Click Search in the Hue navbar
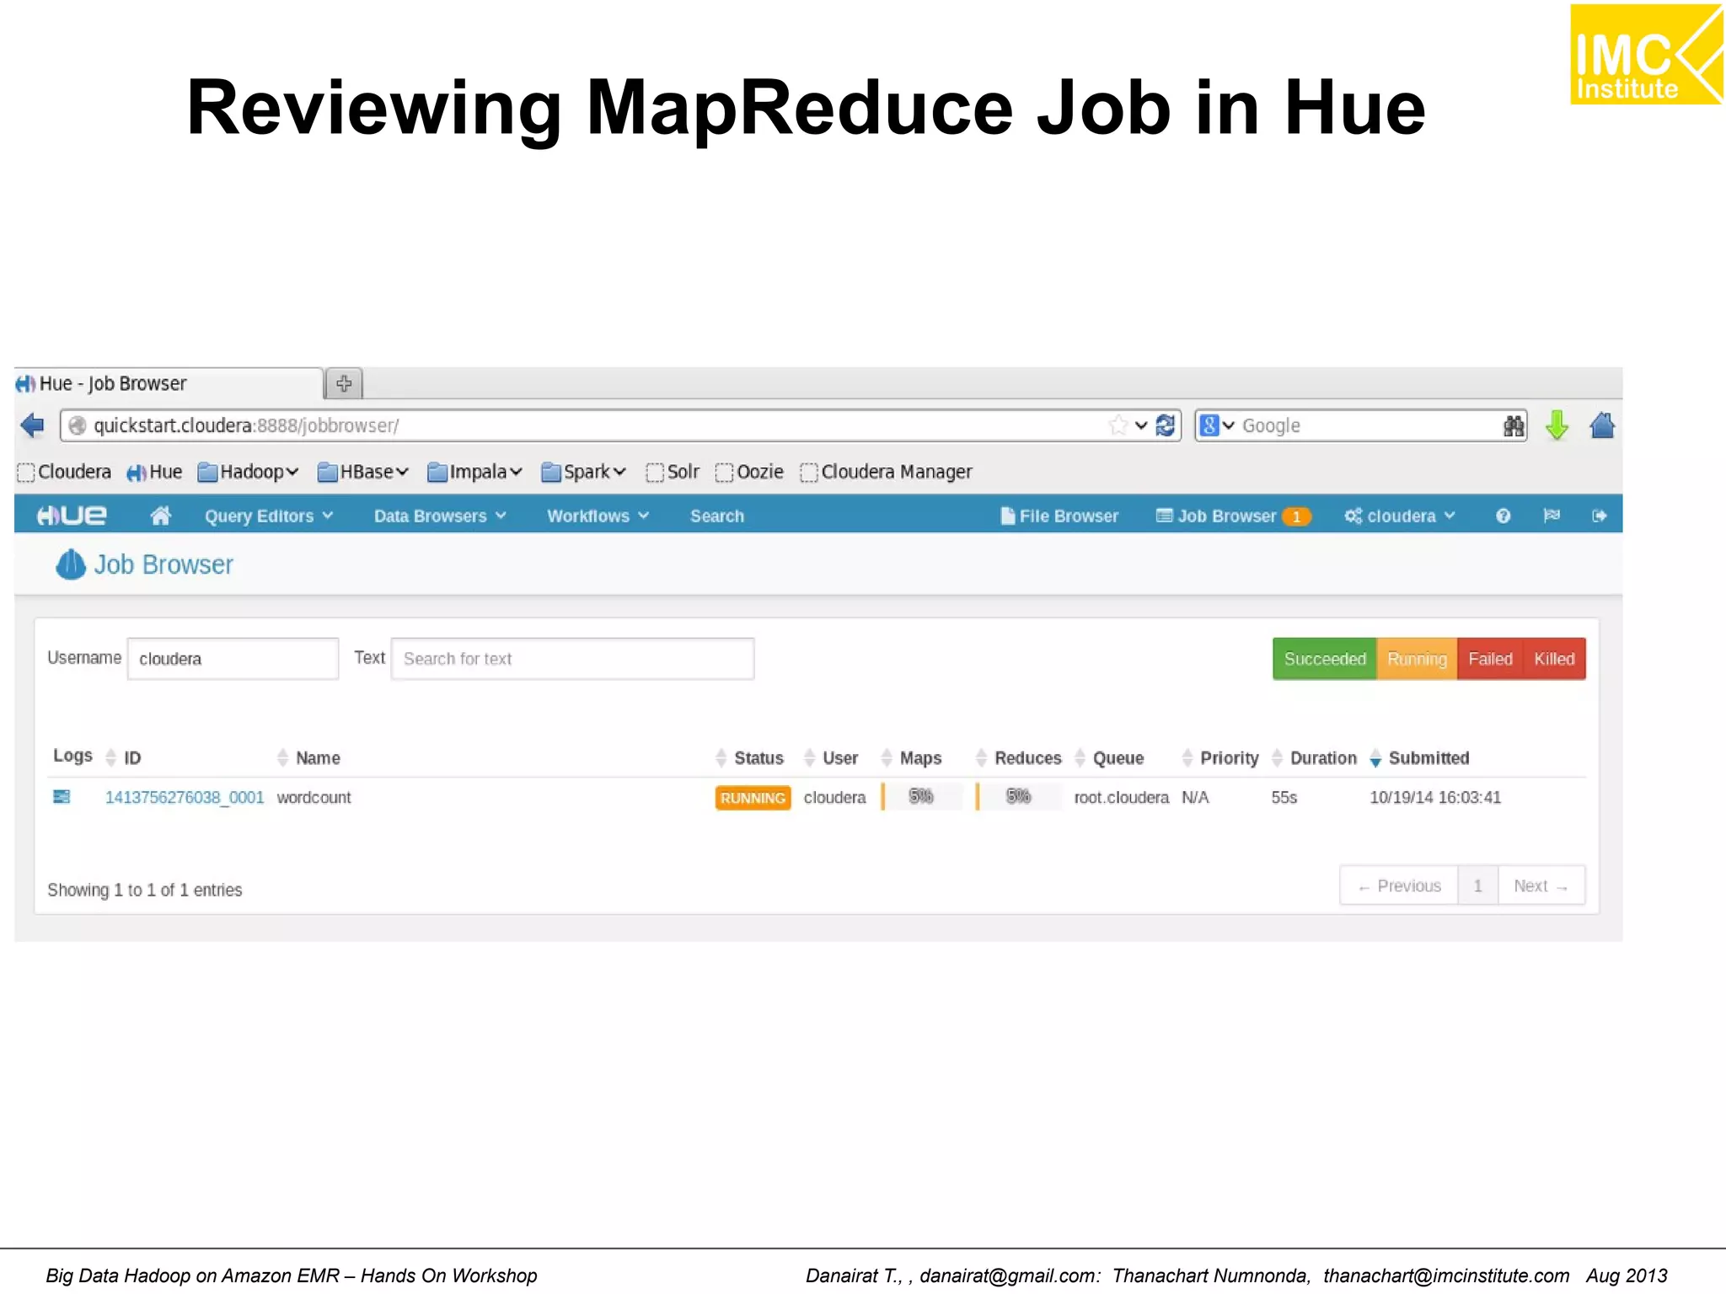 [x=717, y=516]
